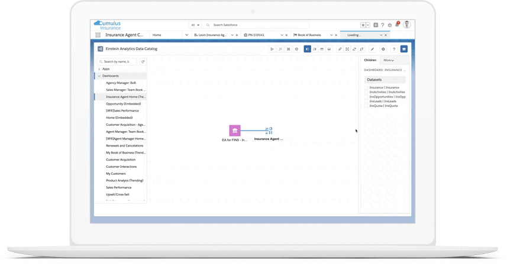Viewport: 507px width, 264px height.
Task: Open the More dropdown in right panel
Action: pyautogui.click(x=389, y=60)
